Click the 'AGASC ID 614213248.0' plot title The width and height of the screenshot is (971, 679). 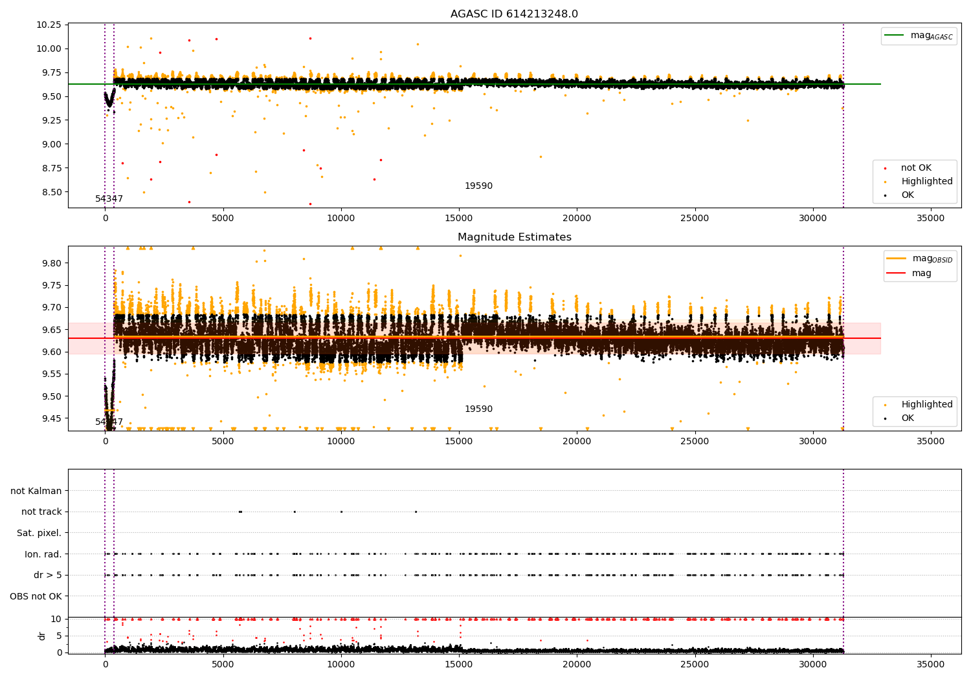click(514, 14)
